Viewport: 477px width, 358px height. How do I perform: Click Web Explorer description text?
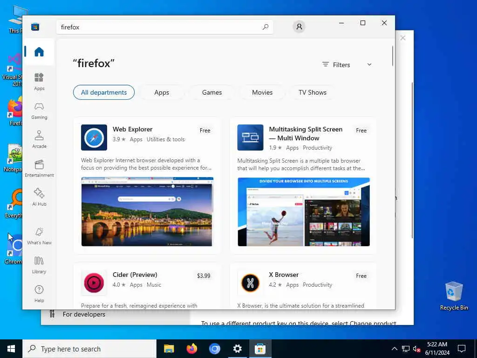(x=146, y=164)
